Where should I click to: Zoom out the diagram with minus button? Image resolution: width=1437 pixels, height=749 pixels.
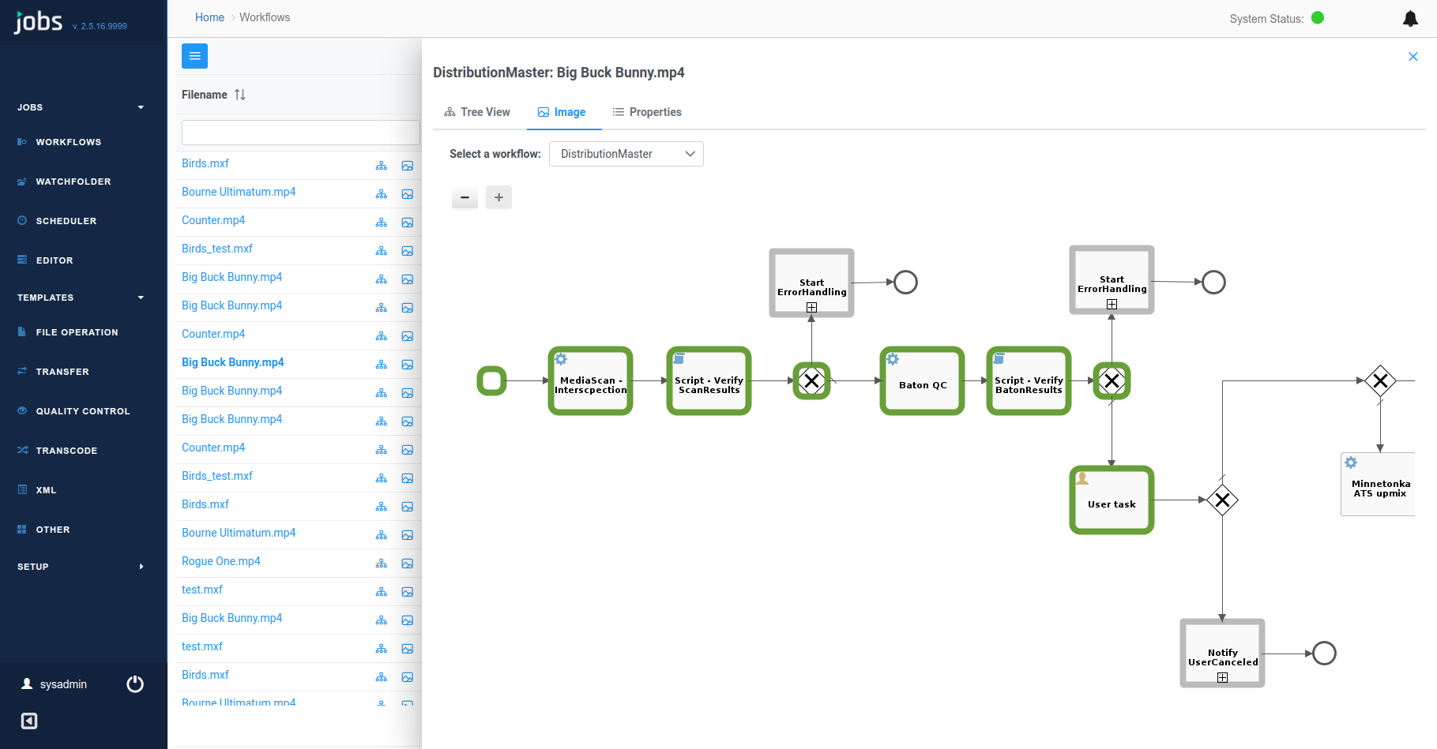[x=465, y=197]
